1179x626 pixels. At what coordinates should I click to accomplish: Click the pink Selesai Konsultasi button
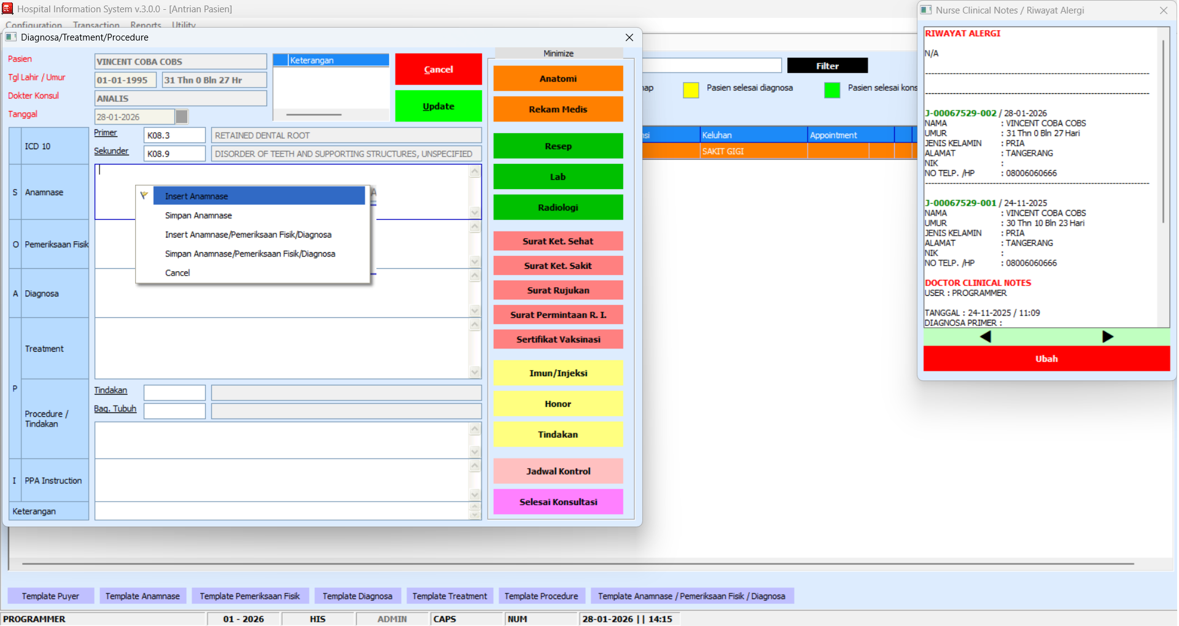[x=558, y=502]
